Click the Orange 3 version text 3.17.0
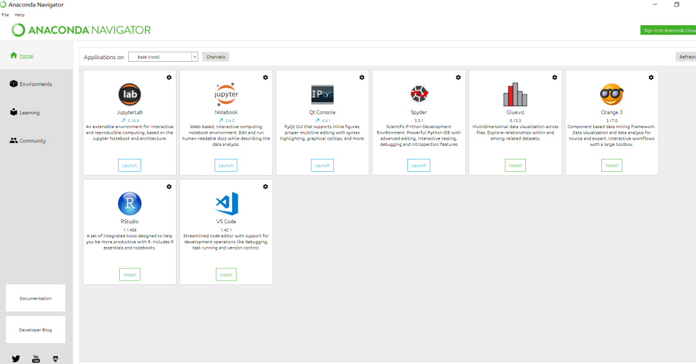The height and width of the screenshot is (364, 696). [x=612, y=120]
